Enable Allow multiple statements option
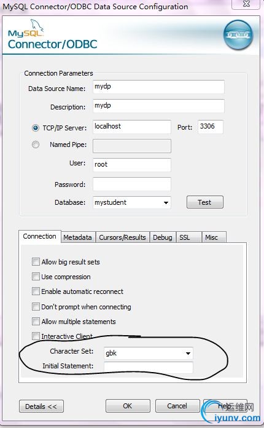Image resolution: width=264 pixels, height=428 pixels. pyautogui.click(x=36, y=321)
